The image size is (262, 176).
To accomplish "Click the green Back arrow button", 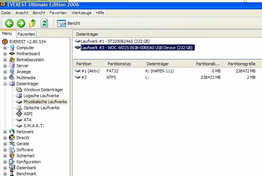I will pos(9,23).
